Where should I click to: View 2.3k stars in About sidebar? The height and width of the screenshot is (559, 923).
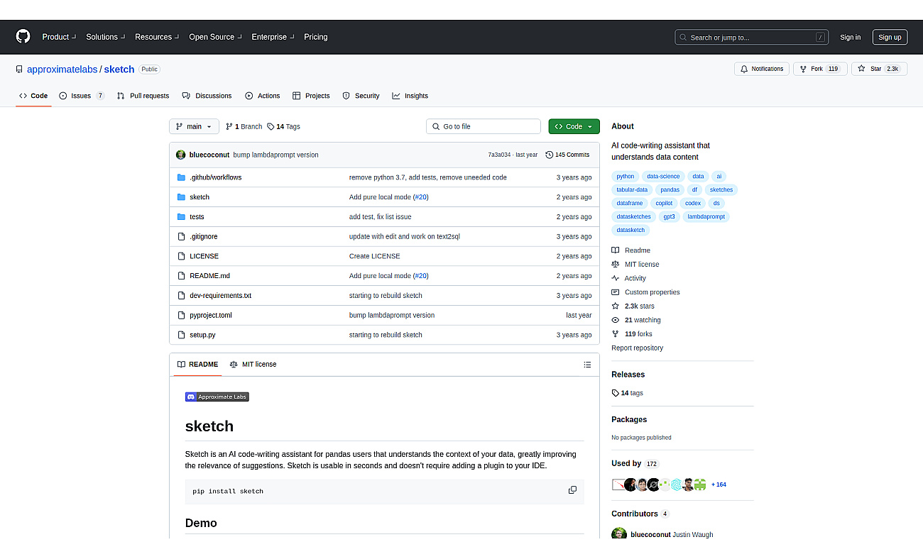633,306
